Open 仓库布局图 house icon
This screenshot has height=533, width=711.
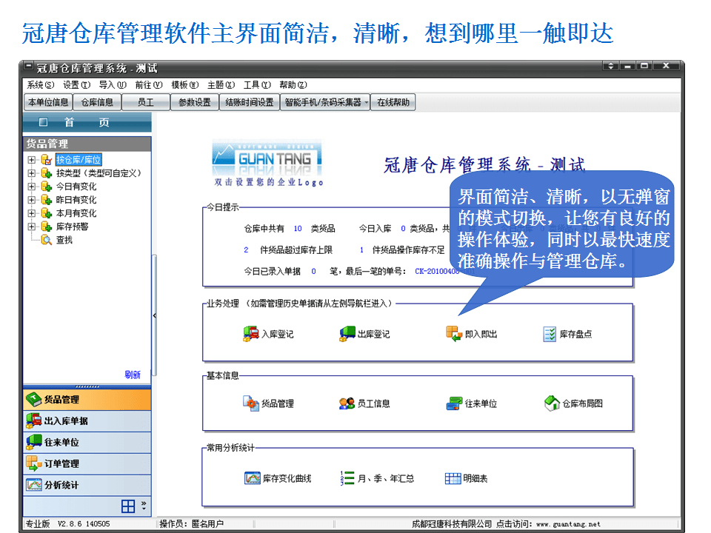[552, 403]
